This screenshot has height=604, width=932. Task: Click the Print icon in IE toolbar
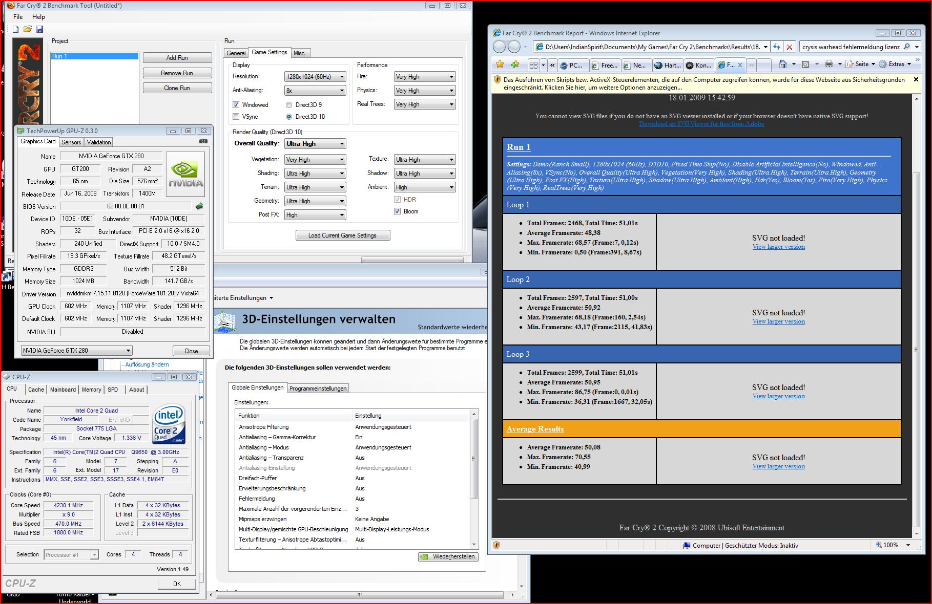coord(829,64)
